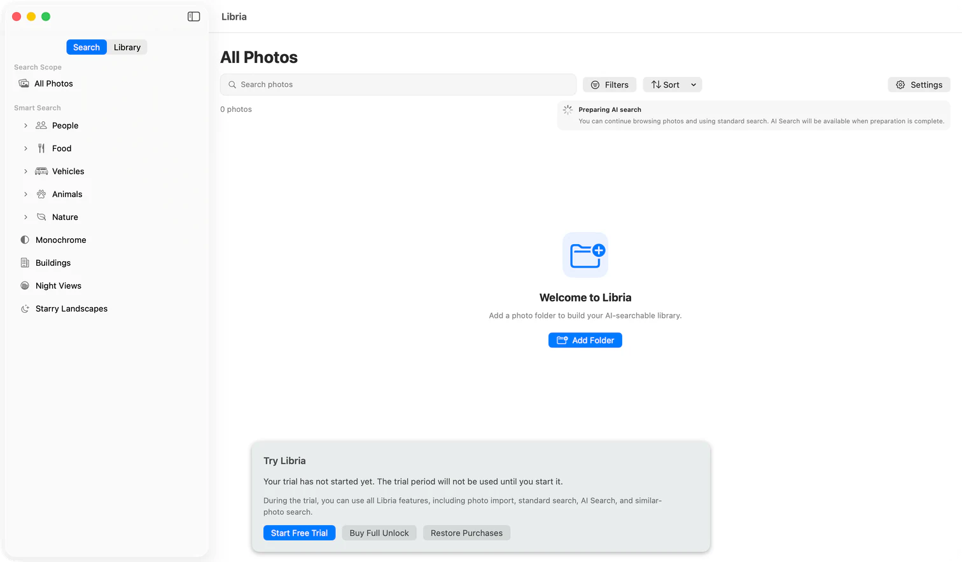Expand the Animals category chevron
This screenshot has height=562, width=962.
[x=25, y=194]
